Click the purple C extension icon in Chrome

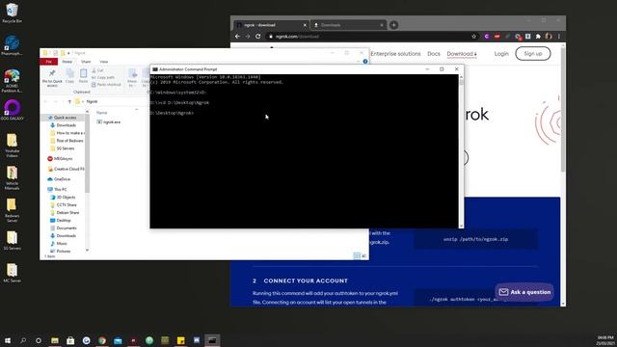(x=486, y=37)
